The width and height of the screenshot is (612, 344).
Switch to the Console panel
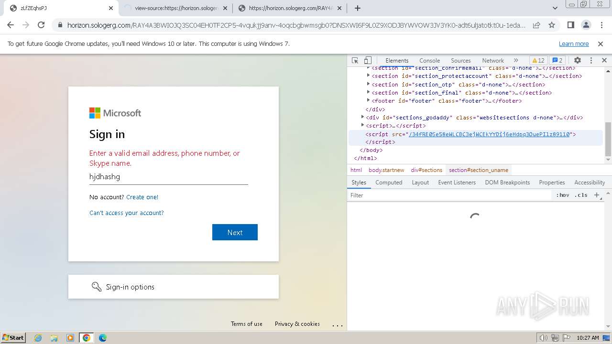click(429, 61)
